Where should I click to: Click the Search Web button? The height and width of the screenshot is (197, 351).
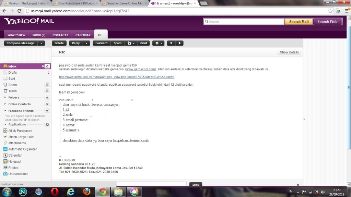point(327,22)
